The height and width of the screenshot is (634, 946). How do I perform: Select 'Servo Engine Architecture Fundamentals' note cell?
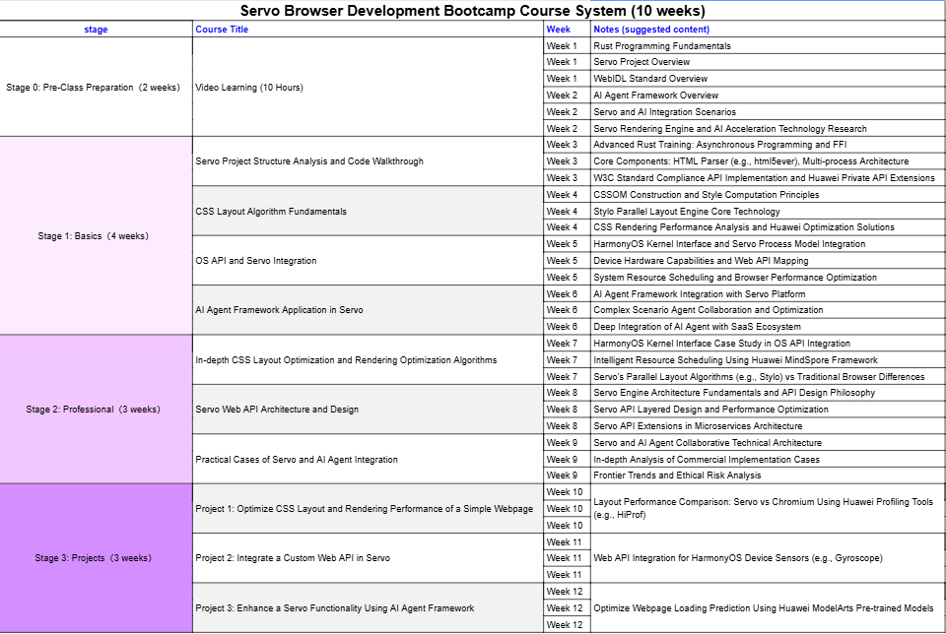coord(768,393)
